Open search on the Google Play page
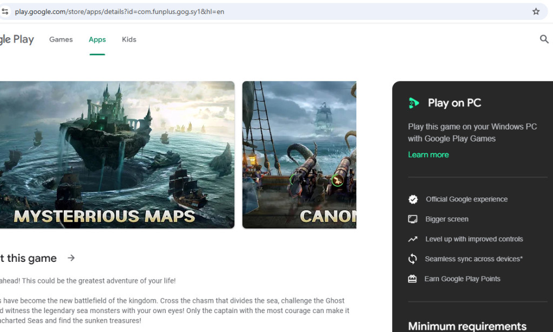The width and height of the screenshot is (553, 332). pyautogui.click(x=544, y=39)
